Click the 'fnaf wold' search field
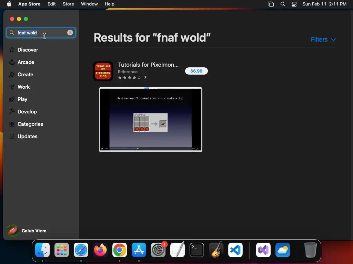Image resolution: width=353 pixels, height=264 pixels. point(41,33)
